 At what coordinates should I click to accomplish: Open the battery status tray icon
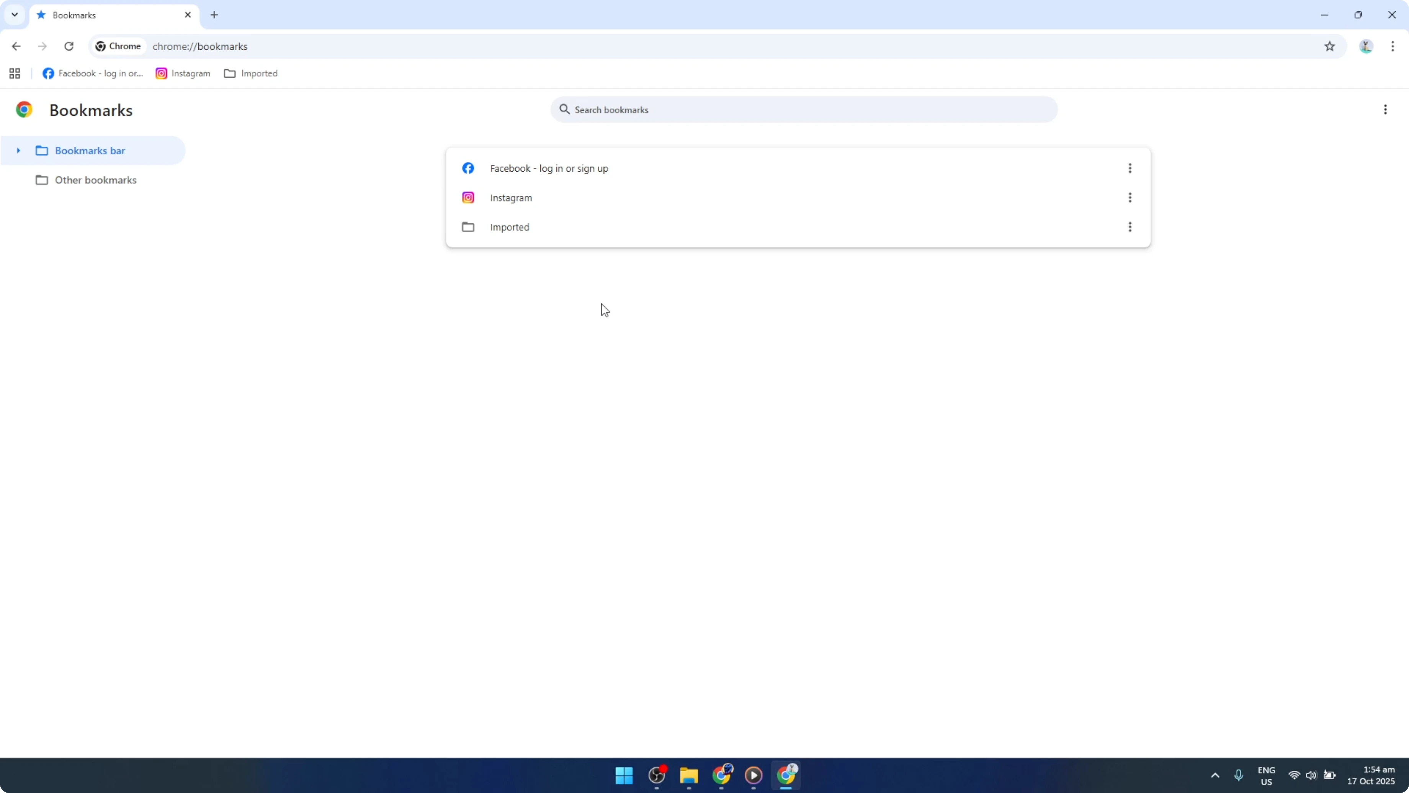[1330, 775]
